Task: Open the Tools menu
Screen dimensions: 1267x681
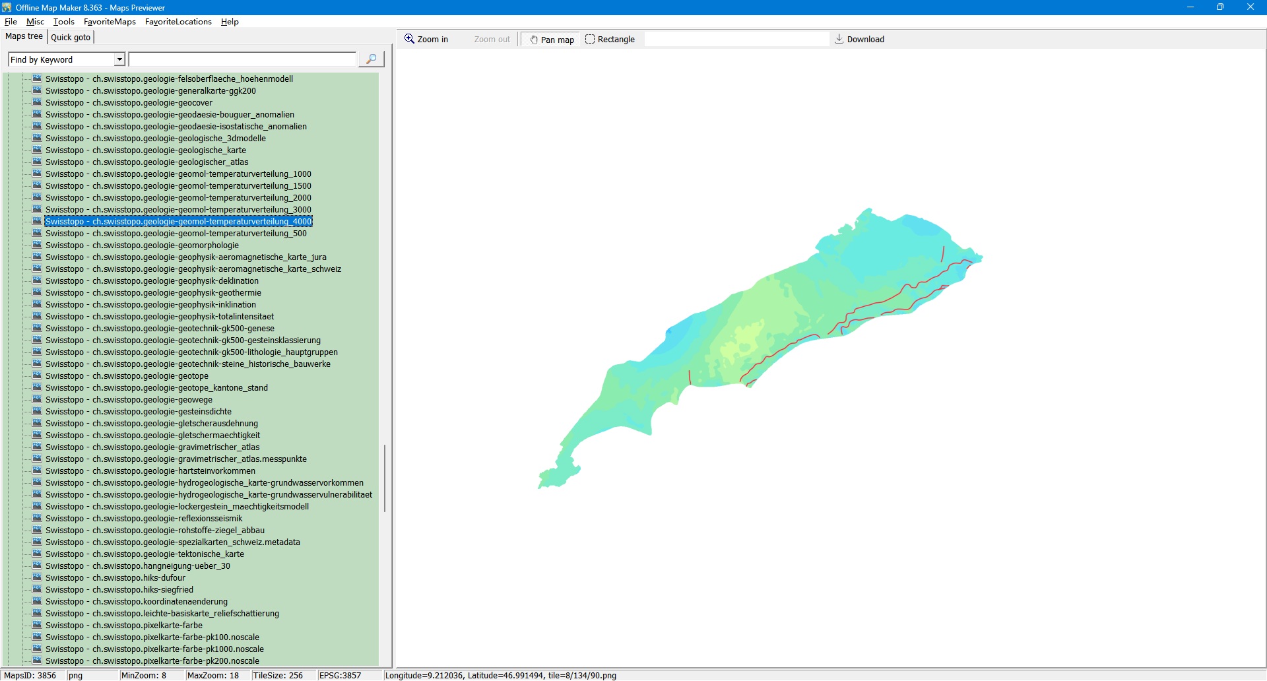Action: [63, 22]
